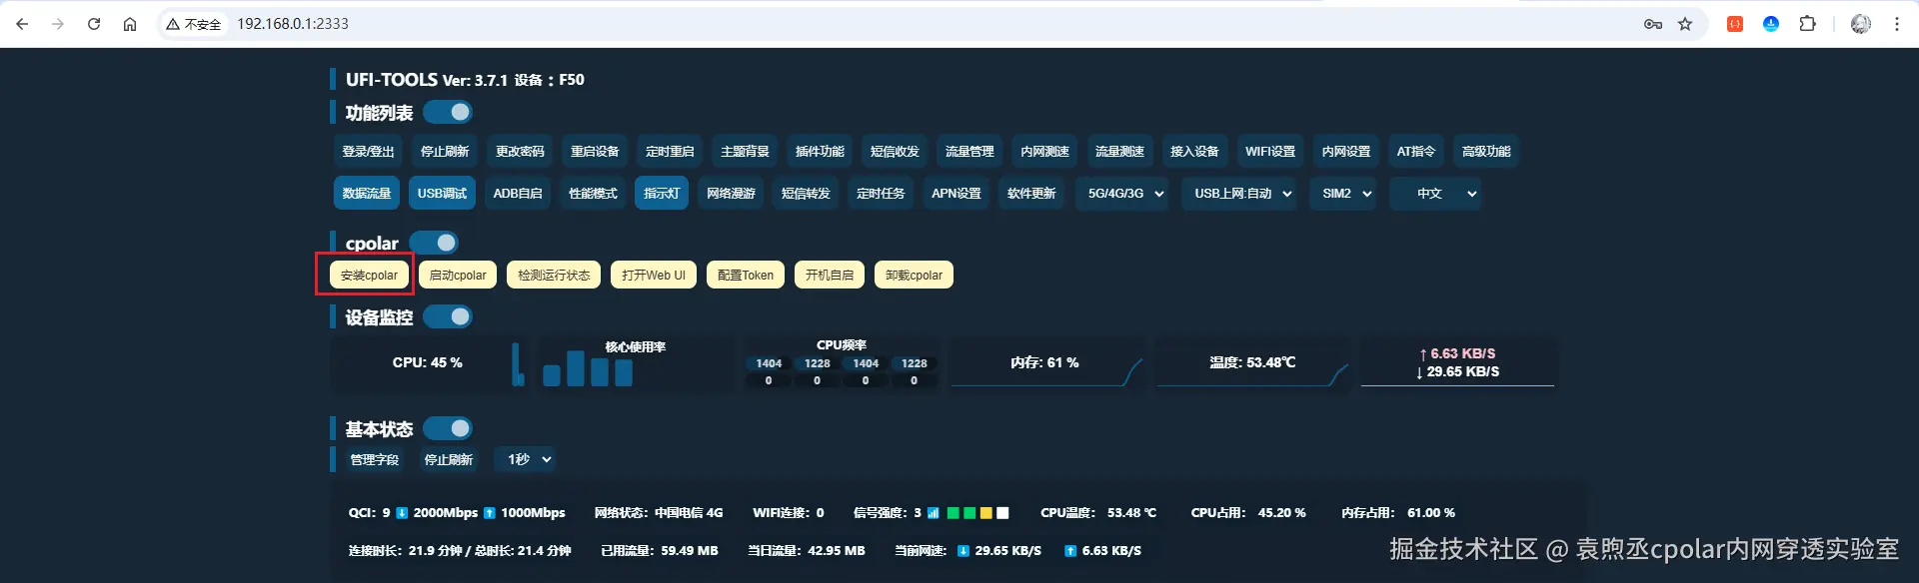Open the saved password key icon
Viewport: 1919px width, 583px height.
[x=1653, y=24]
